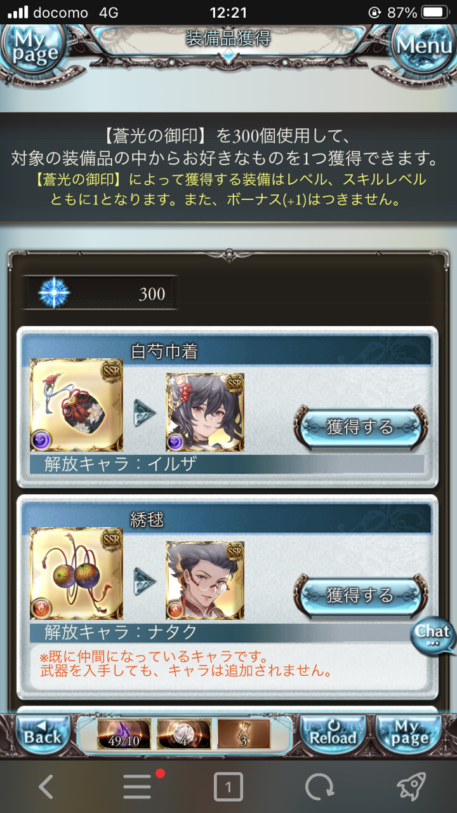Open the Chat bubble icon

(433, 635)
